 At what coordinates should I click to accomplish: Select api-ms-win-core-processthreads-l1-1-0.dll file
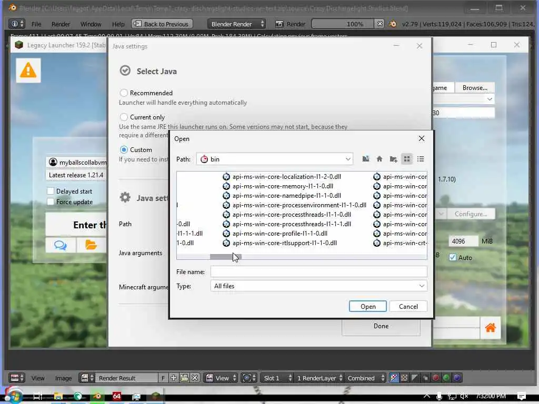[287, 215]
